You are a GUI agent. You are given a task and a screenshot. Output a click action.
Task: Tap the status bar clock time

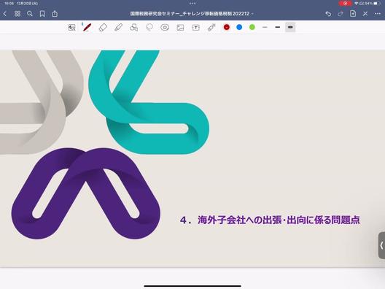coord(9,4)
